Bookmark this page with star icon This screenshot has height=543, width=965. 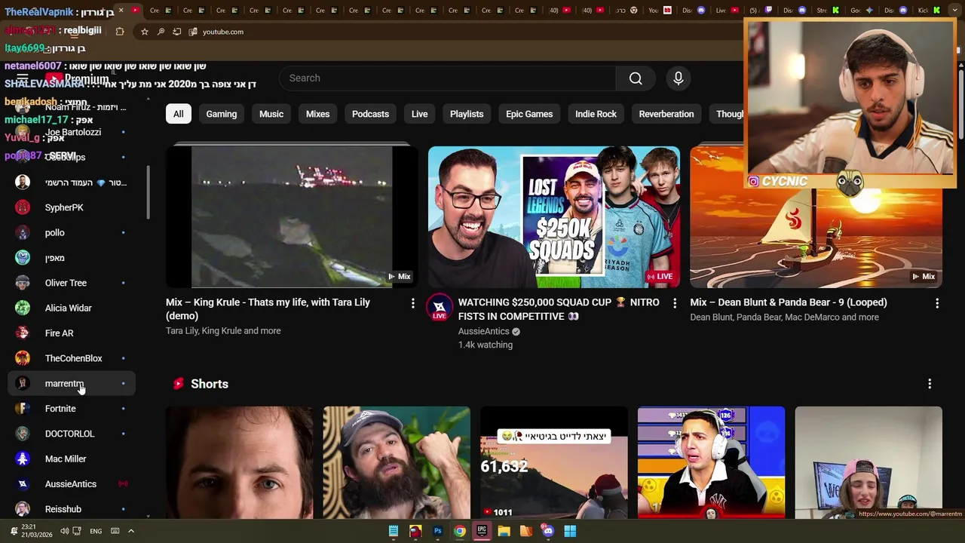145,32
